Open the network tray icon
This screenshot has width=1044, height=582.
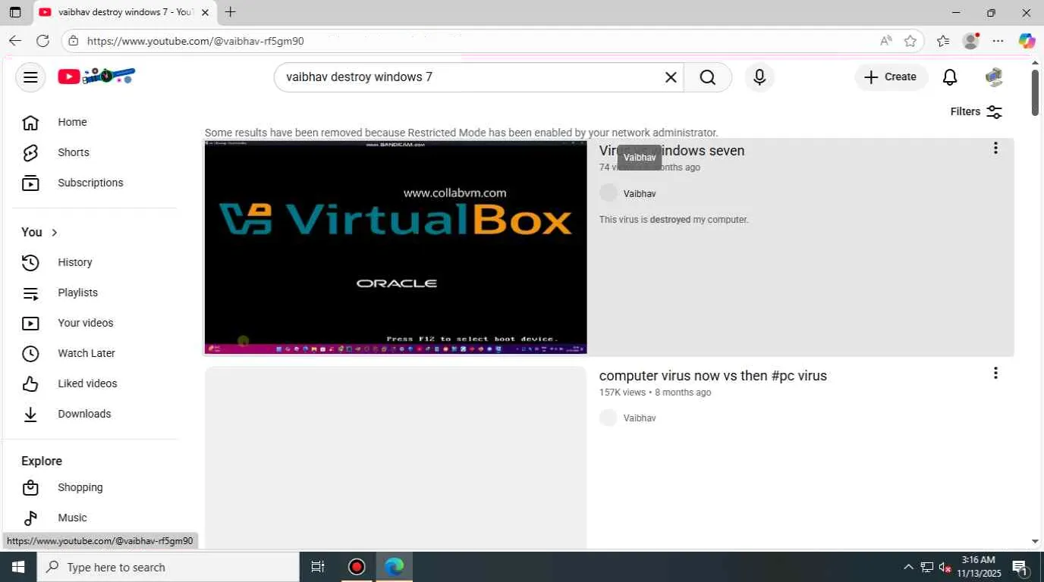pyautogui.click(x=927, y=567)
